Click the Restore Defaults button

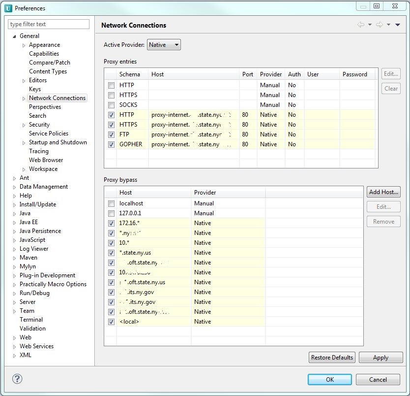pyautogui.click(x=332, y=358)
